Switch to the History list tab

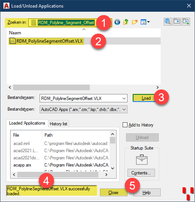(58, 124)
